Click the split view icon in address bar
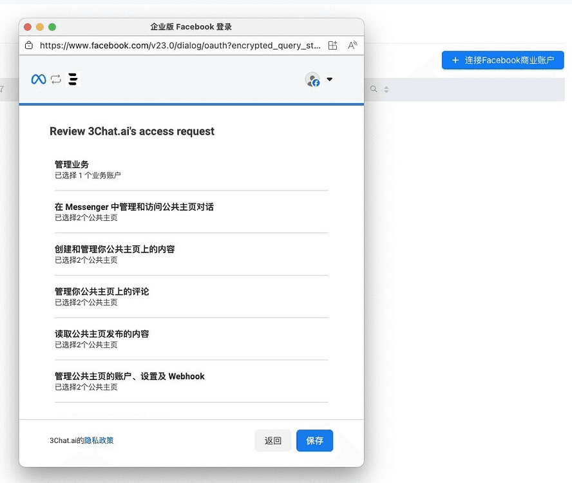 point(332,45)
